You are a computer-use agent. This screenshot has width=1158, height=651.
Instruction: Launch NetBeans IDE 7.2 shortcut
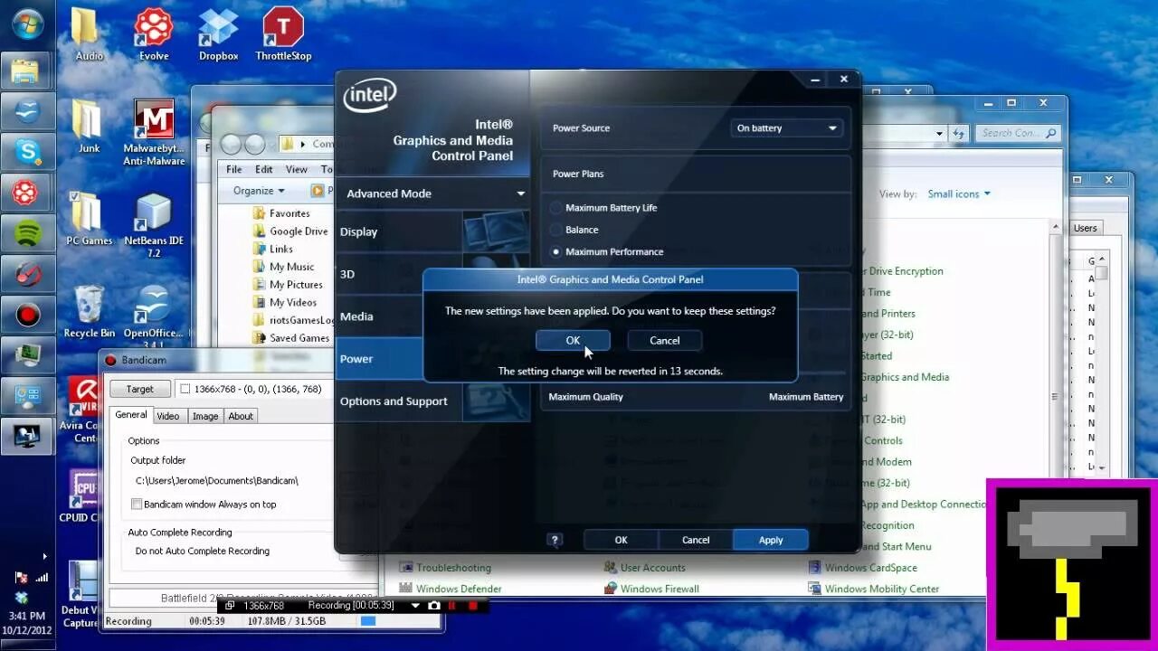154,225
